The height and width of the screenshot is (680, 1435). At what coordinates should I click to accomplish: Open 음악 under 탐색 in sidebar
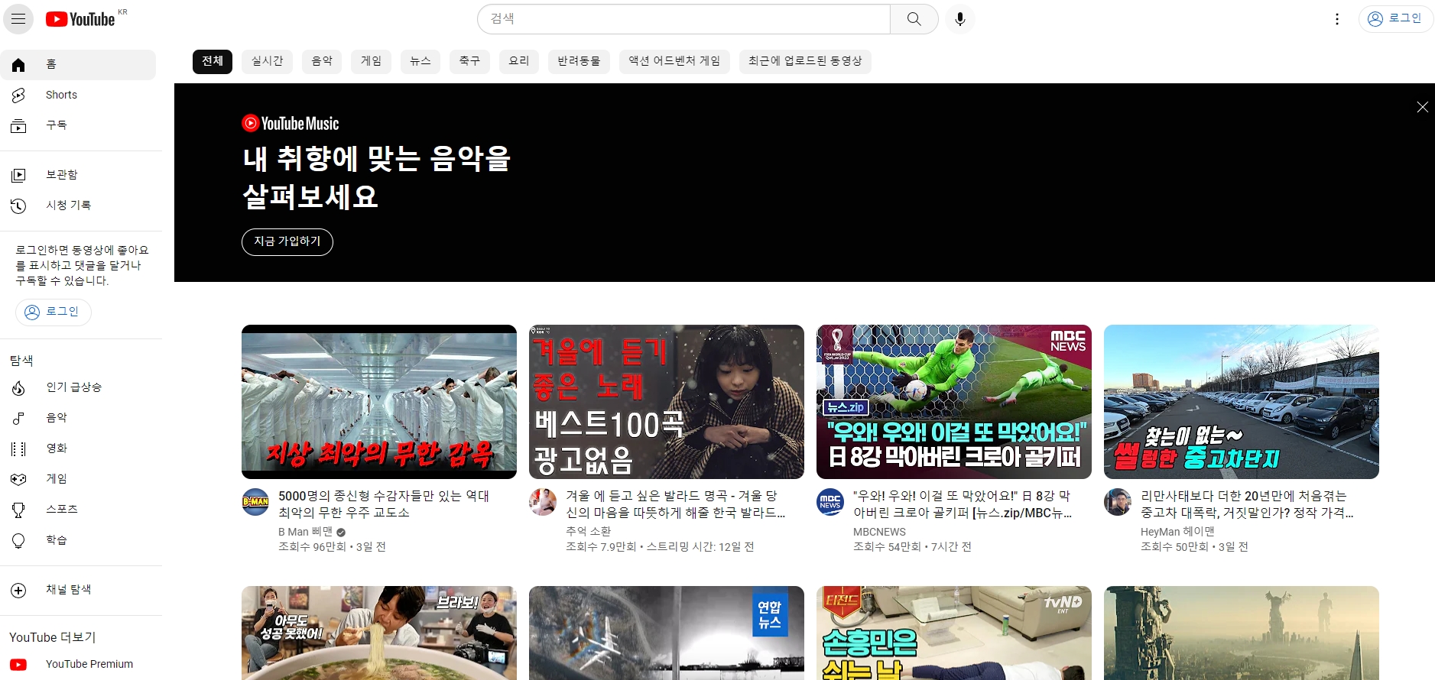(78, 418)
